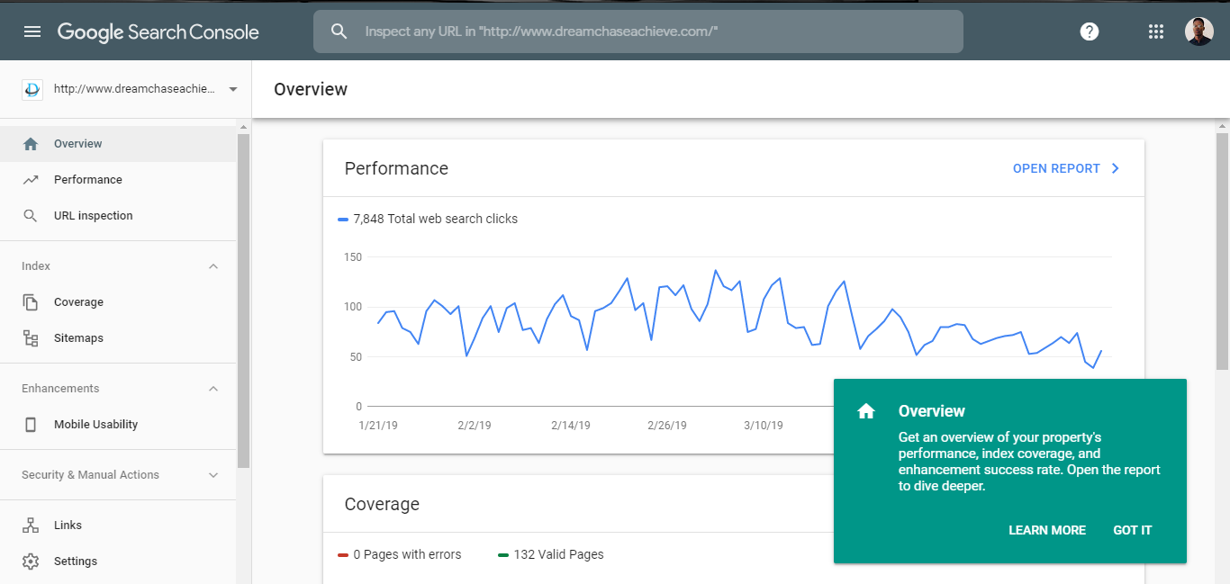This screenshot has width=1230, height=584.
Task: Expand Security & Manual Actions section
Action: point(213,474)
